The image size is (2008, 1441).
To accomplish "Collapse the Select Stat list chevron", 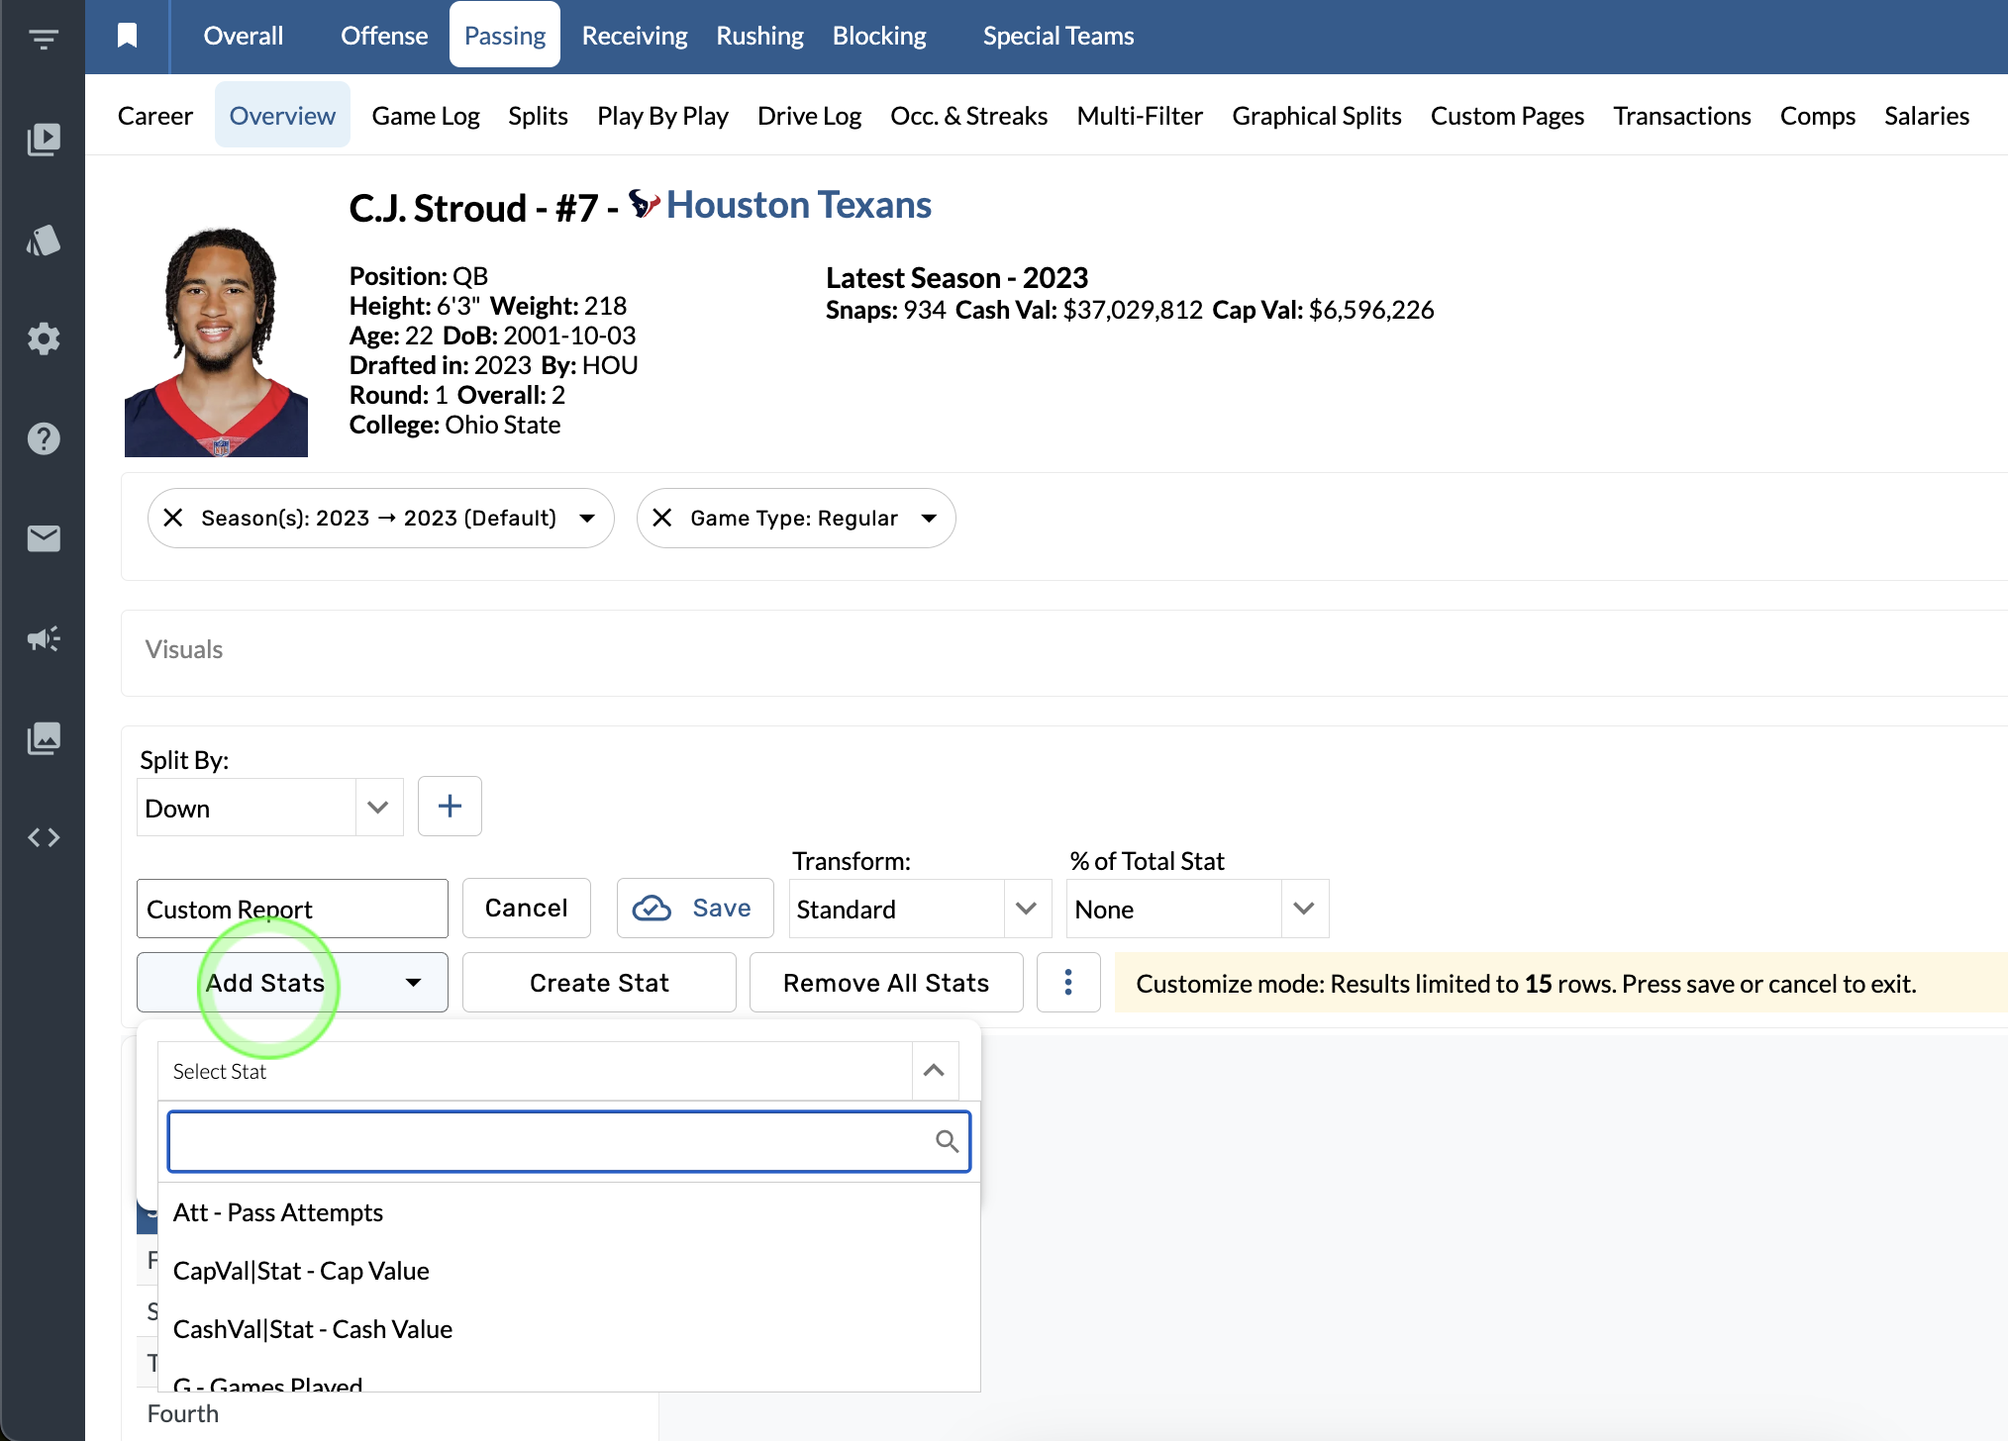I will point(933,1071).
